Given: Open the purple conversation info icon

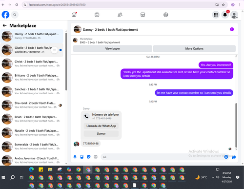Looking at the screenshot, I should [232, 29].
